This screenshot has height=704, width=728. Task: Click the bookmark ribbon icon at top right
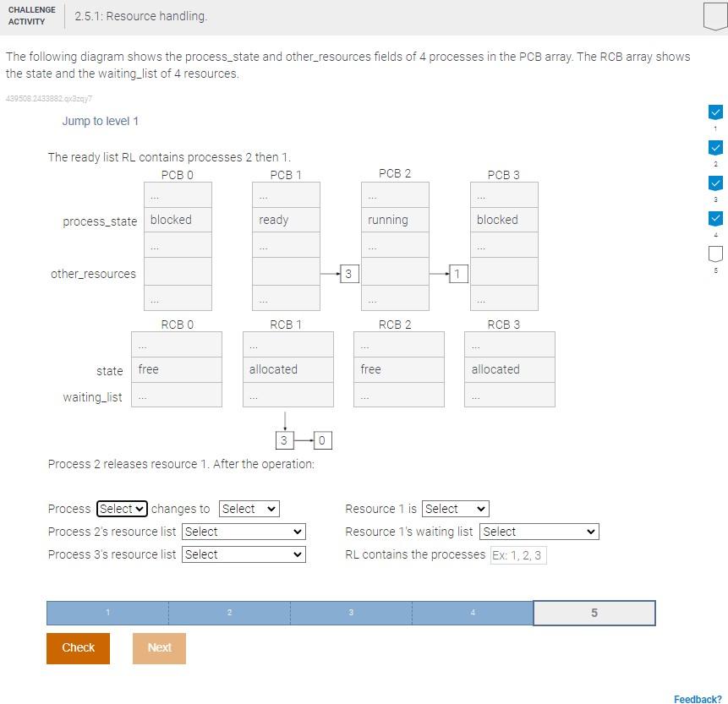[x=715, y=15]
